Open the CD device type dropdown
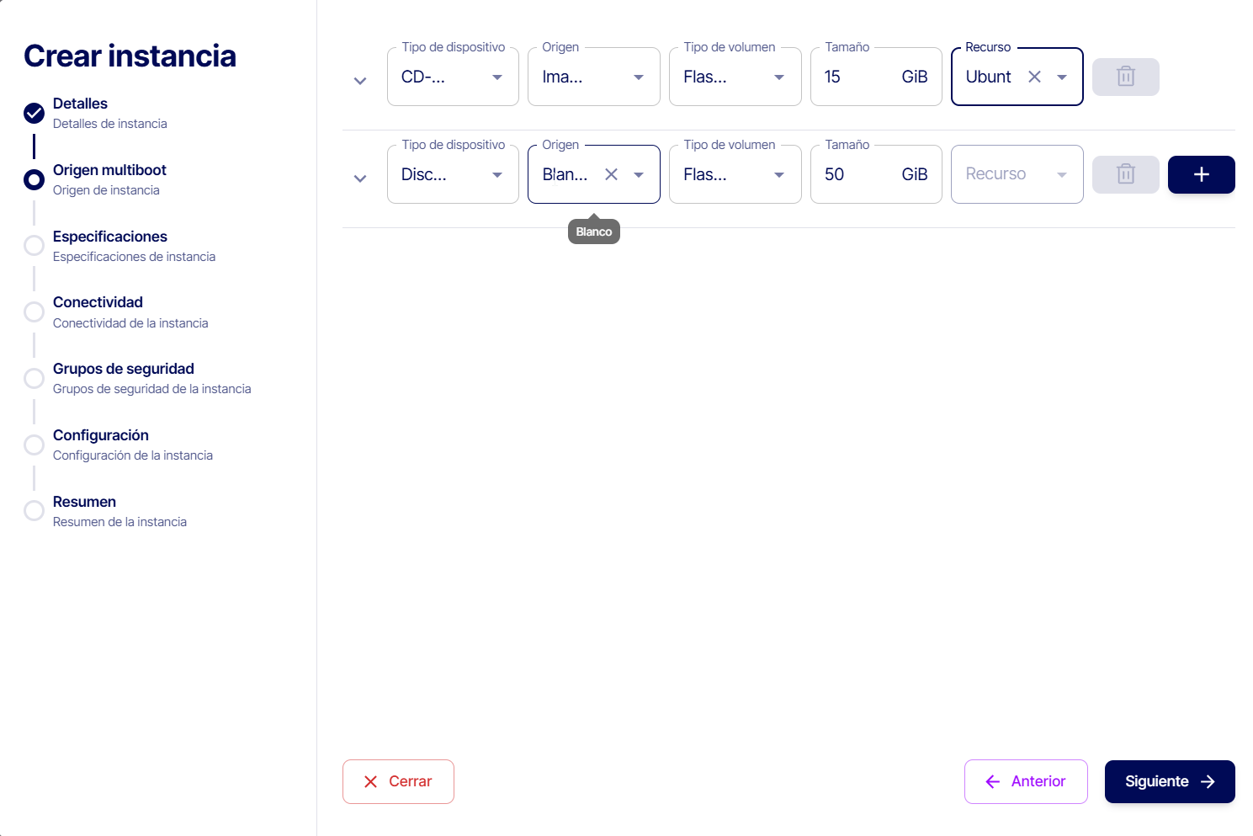 (496, 77)
